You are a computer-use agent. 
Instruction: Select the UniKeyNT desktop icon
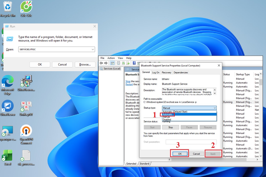(26, 108)
